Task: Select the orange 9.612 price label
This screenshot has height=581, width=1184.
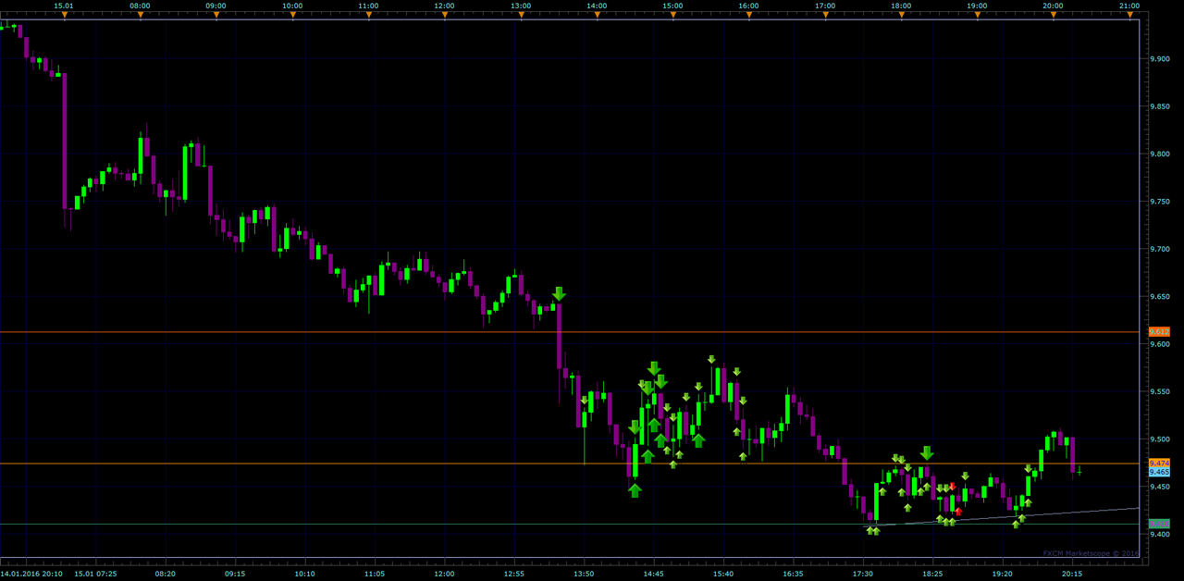Action: (x=1159, y=331)
